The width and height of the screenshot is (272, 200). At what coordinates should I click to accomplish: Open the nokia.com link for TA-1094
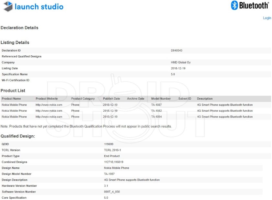pos(49,117)
